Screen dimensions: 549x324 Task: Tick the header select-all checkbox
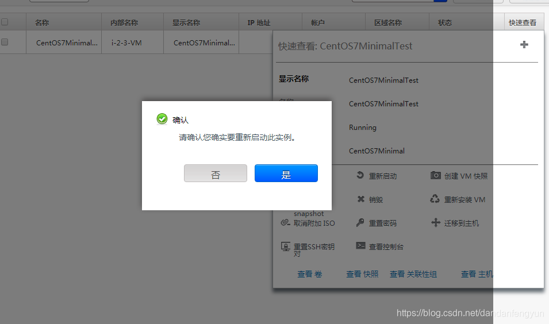coord(5,22)
